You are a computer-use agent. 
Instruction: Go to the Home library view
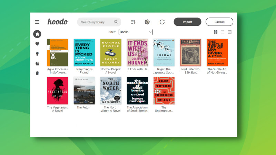pyautogui.click(x=37, y=34)
